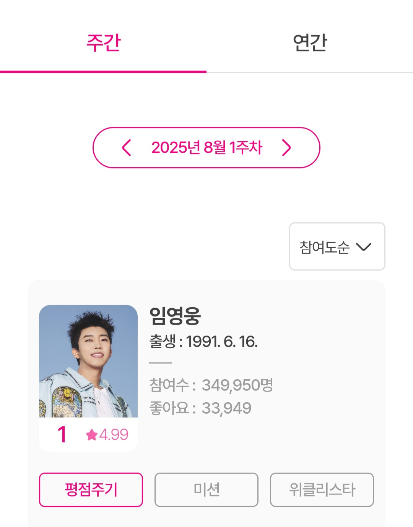Click the 출생 1991. 6. 16. line
Image resolution: width=413 pixels, height=527 pixels.
point(203,341)
